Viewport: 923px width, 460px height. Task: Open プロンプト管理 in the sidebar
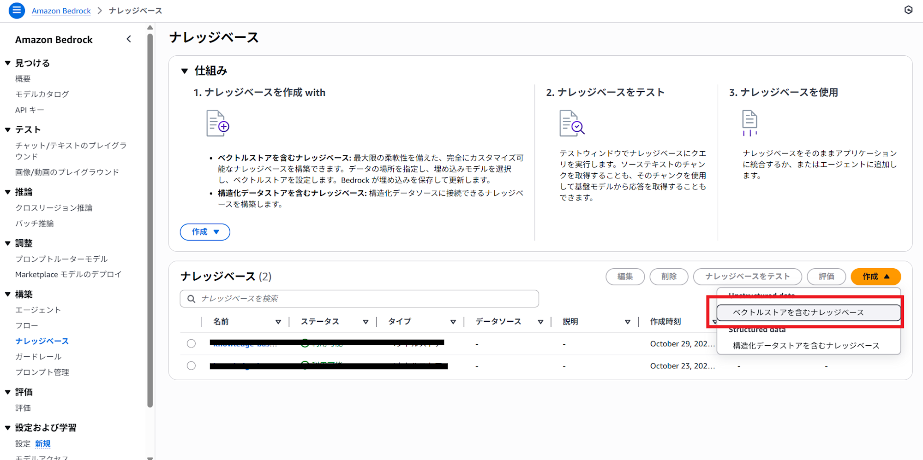coord(42,372)
